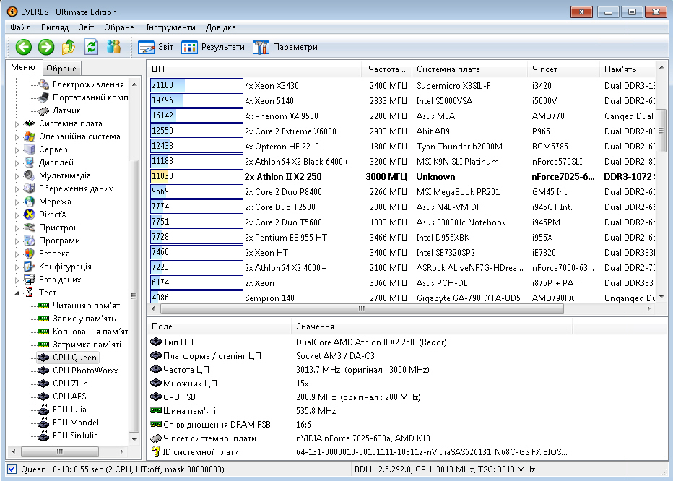Click the left tree horizontal scrollbar thumb
Viewport: 673px width, 481px height.
[60, 451]
